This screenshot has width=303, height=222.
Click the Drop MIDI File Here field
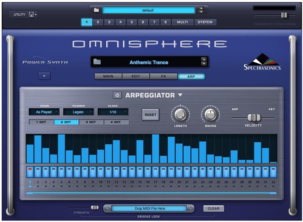click(149, 209)
